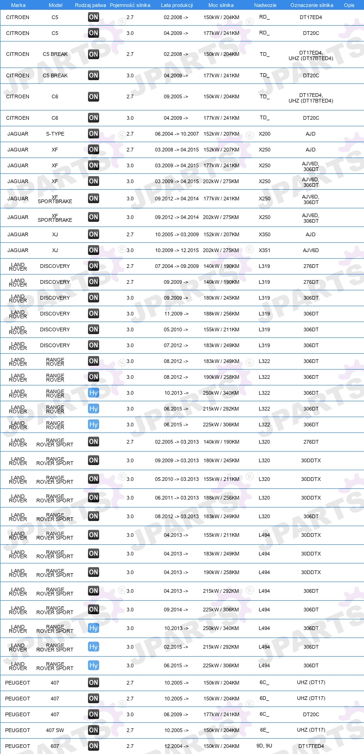Click production date 07.2012 -> in Discovery row
The image size is (364, 754).
176,345
